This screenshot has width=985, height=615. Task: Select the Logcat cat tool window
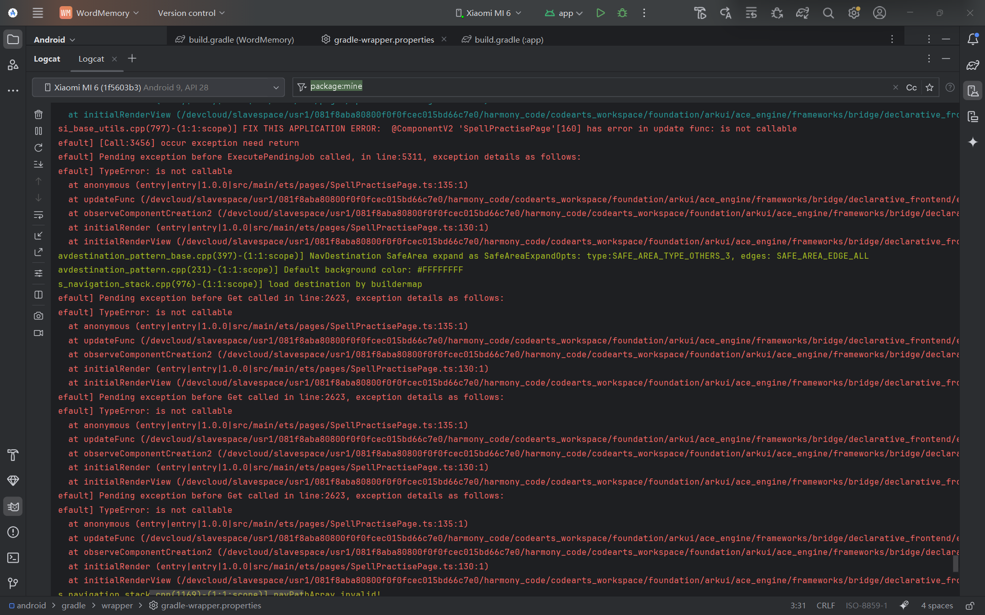tap(13, 507)
